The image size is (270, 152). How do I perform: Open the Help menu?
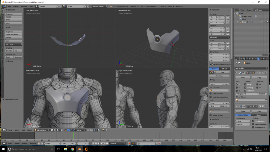pyautogui.click(x=31, y=6)
